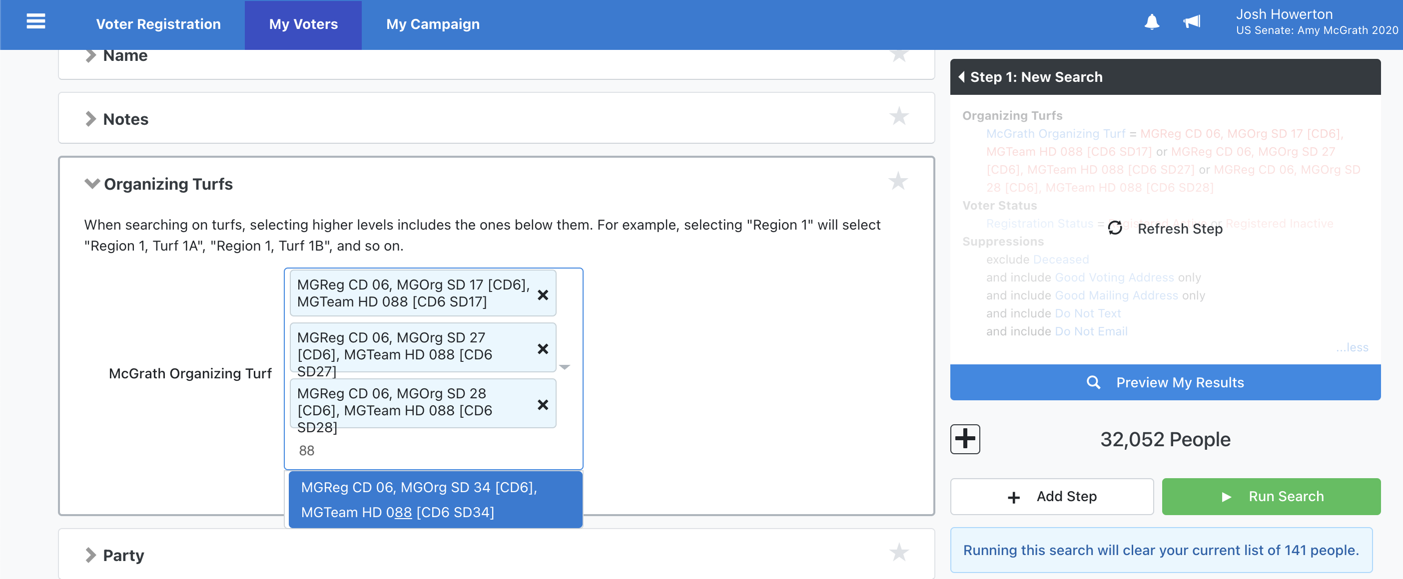Favorite the Organizing Turfs section star

(x=898, y=181)
